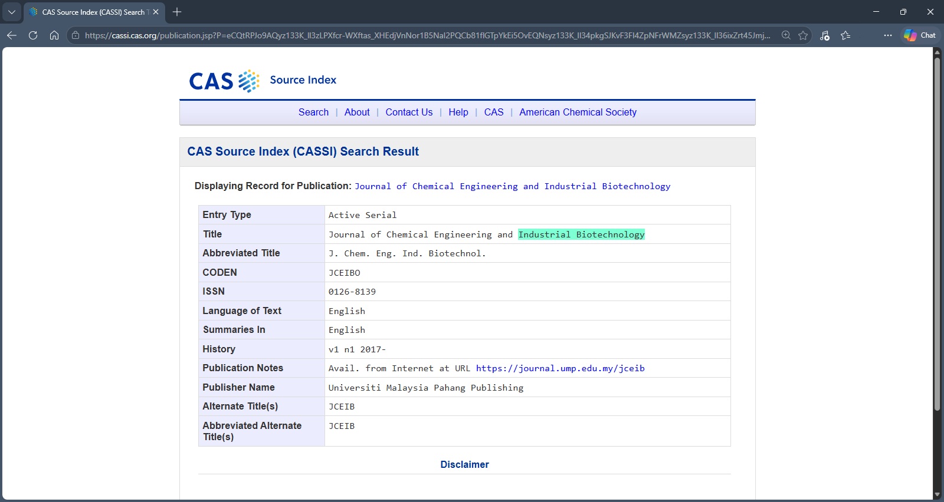Go back to the previous page
The width and height of the screenshot is (944, 502).
click(x=12, y=35)
